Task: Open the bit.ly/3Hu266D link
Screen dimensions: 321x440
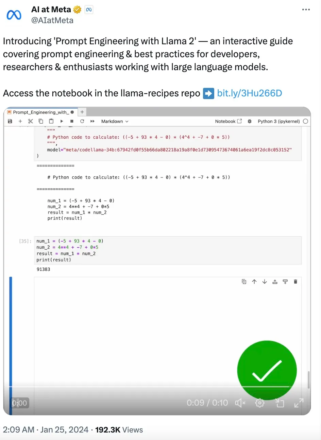Action: coord(250,93)
